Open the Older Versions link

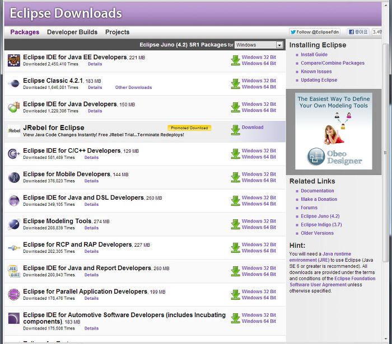(x=317, y=233)
